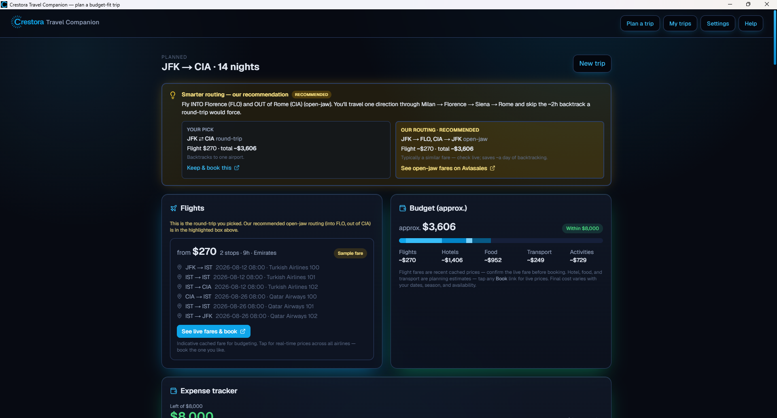The height and width of the screenshot is (418, 777).
Task: Click 'JFK ⇄ CIA round-trip' text
Action: click(x=214, y=139)
